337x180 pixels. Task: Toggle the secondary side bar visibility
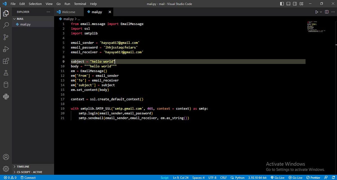(295, 4)
